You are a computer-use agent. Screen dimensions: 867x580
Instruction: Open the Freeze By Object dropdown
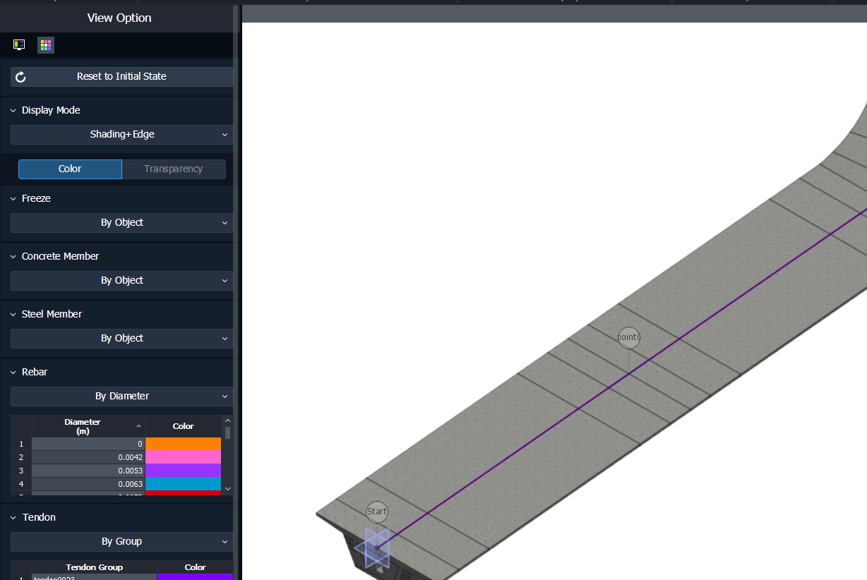tap(121, 222)
